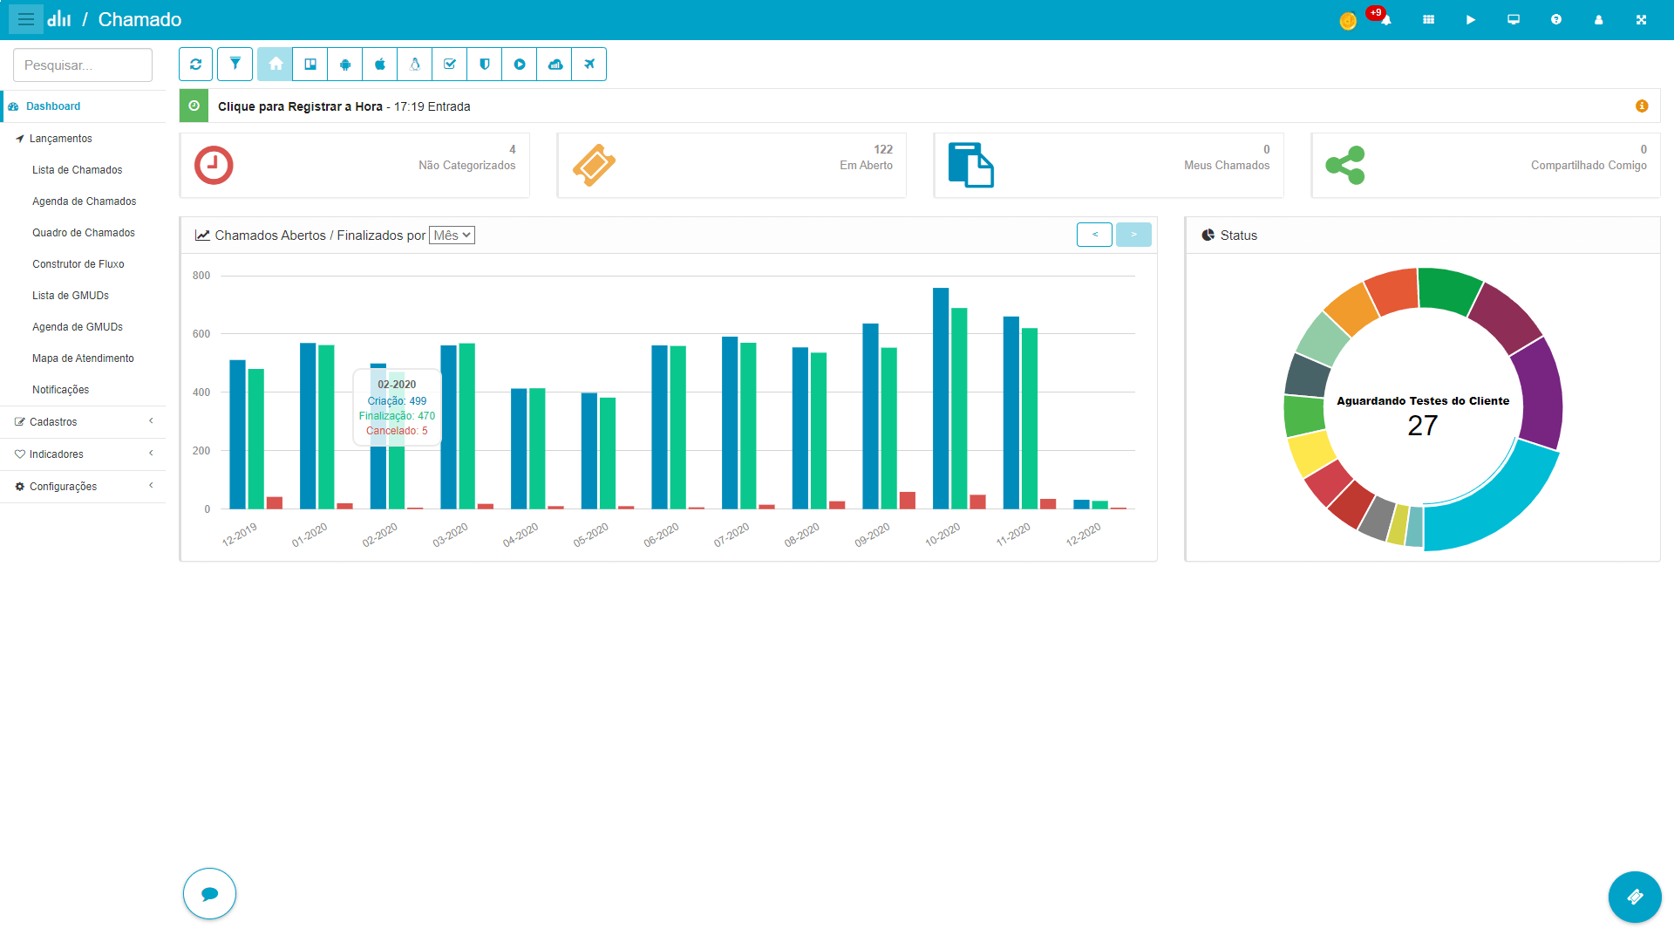Click the refresh dashboard icon
Image resolution: width=1674 pixels, height=942 pixels.
tap(195, 64)
